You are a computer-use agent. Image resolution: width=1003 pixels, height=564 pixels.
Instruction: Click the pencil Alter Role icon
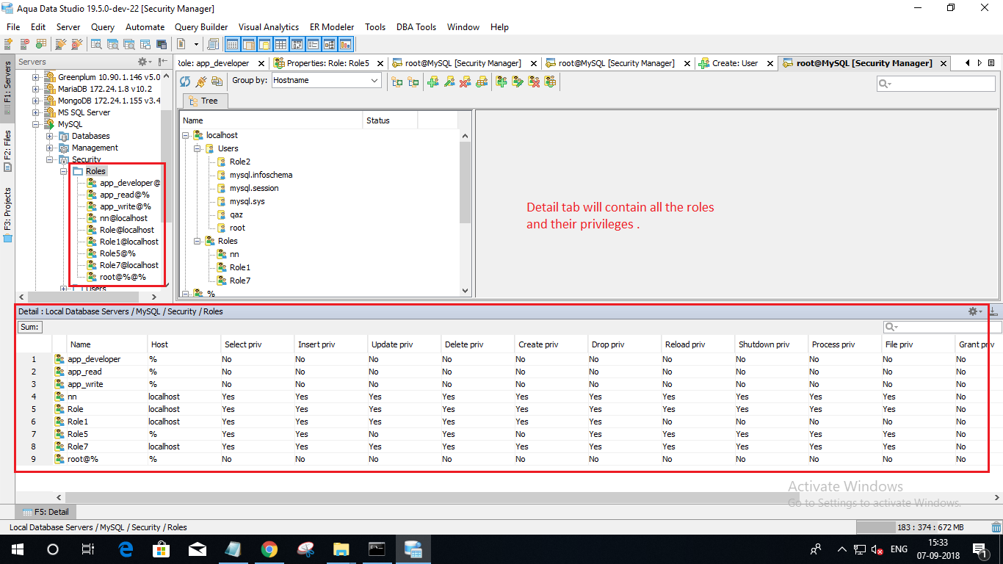click(x=518, y=82)
